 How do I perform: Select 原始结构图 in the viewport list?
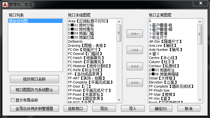pyautogui.click(x=35, y=21)
